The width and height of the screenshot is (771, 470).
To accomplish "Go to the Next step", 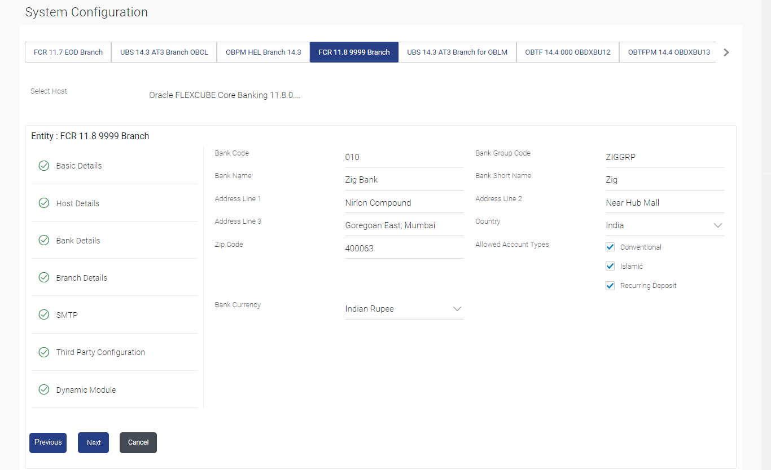I will pyautogui.click(x=94, y=442).
